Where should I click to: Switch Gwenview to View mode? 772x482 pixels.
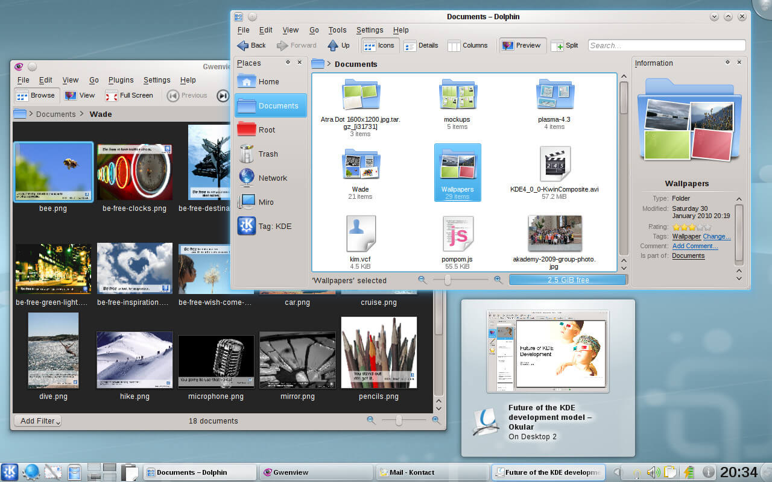click(84, 95)
